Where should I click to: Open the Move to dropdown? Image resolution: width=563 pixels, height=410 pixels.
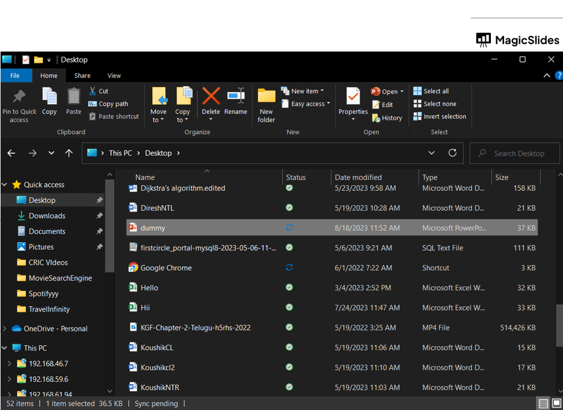[x=158, y=116]
